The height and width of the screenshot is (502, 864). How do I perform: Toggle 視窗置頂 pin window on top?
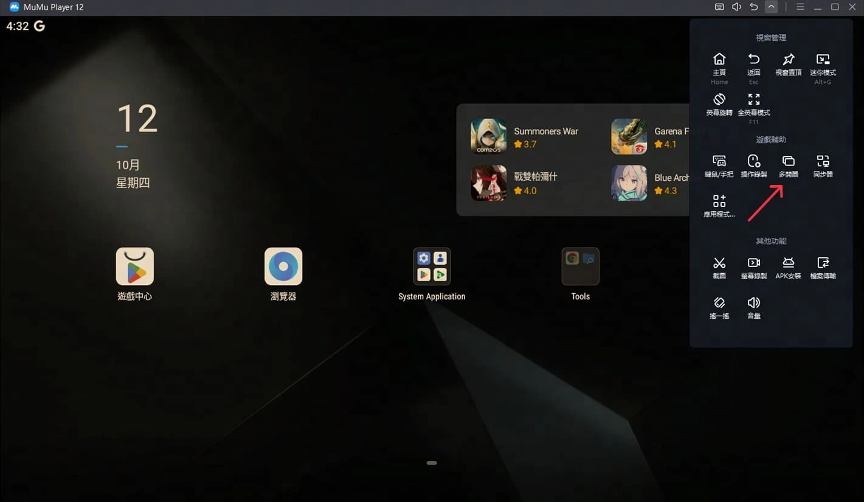pos(788,63)
